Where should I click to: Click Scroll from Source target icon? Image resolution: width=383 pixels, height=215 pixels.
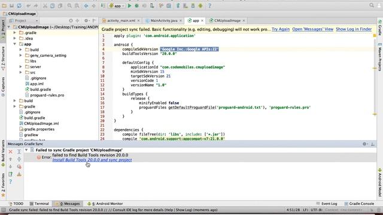(71, 21)
